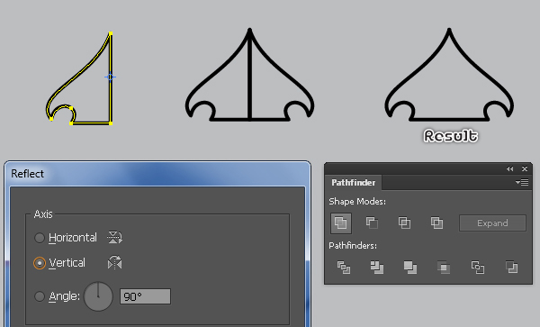Click the 90° angle input field
The height and width of the screenshot is (327, 540).
(145, 296)
